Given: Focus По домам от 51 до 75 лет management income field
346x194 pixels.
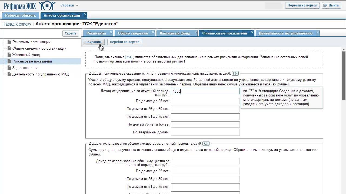Looking at the screenshot, I should click(205, 117).
